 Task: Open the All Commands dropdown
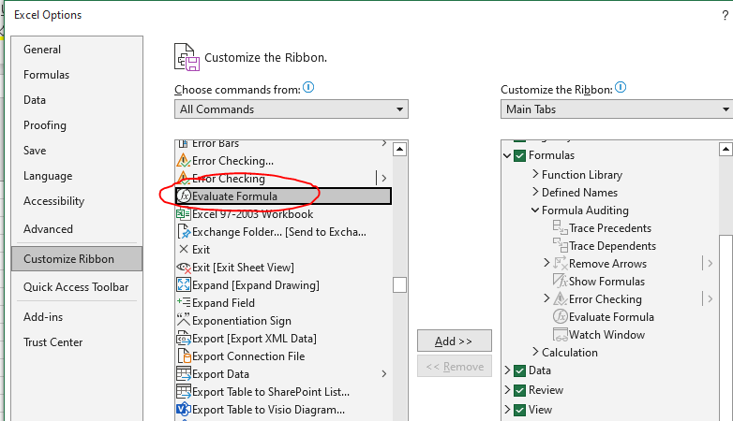(292, 109)
